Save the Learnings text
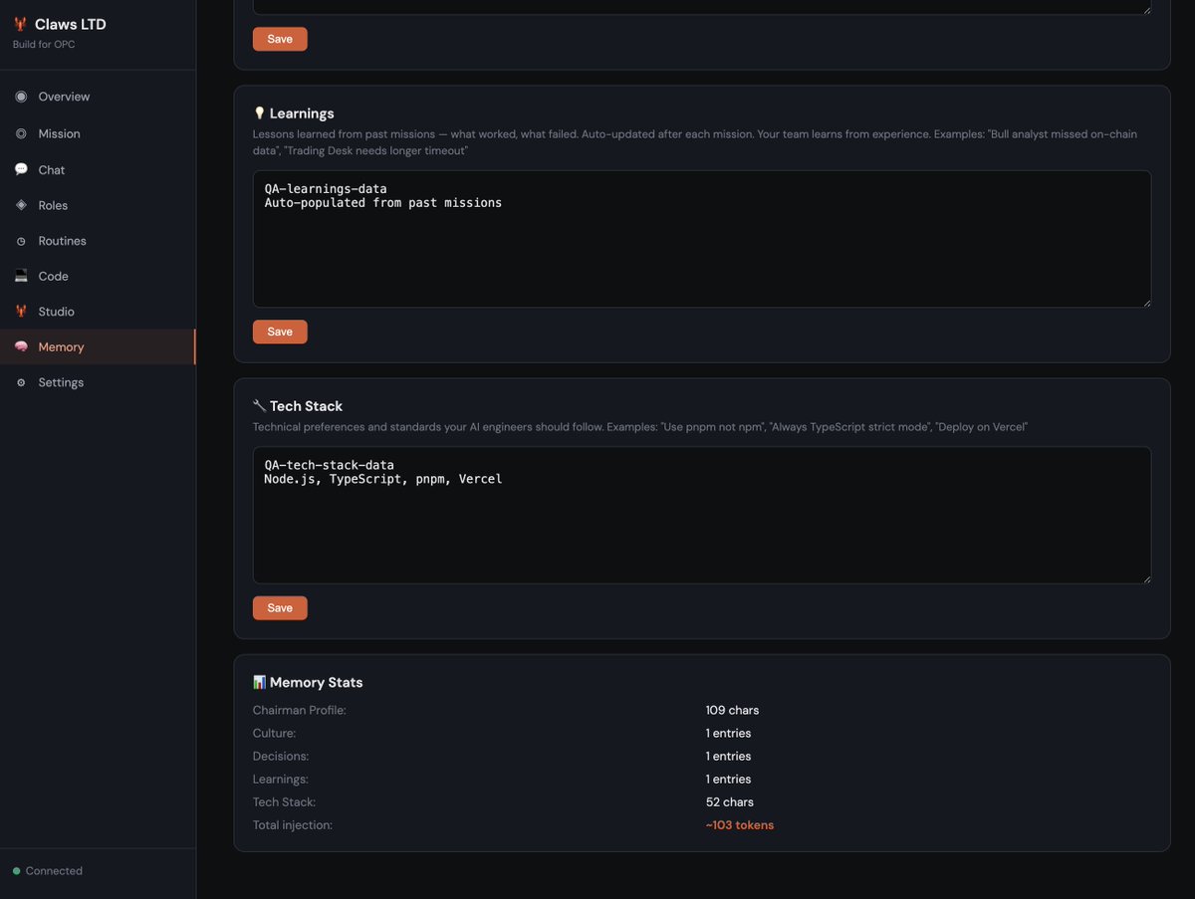 (280, 332)
